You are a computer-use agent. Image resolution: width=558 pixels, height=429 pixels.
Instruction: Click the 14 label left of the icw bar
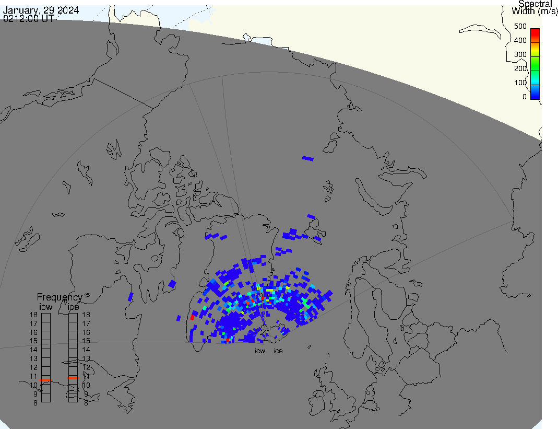[x=33, y=350]
